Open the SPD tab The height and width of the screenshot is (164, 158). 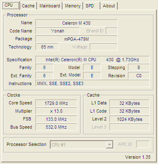(x=92, y=6)
